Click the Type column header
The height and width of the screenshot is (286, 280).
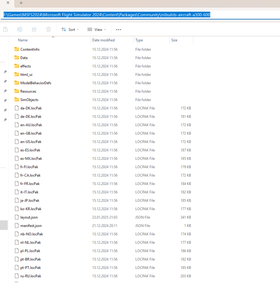tap(139, 40)
